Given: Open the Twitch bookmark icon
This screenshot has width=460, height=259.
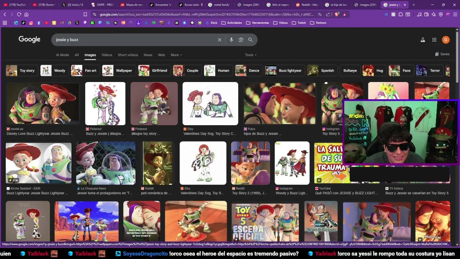Looking at the screenshot, I should pyautogui.click(x=85, y=23).
